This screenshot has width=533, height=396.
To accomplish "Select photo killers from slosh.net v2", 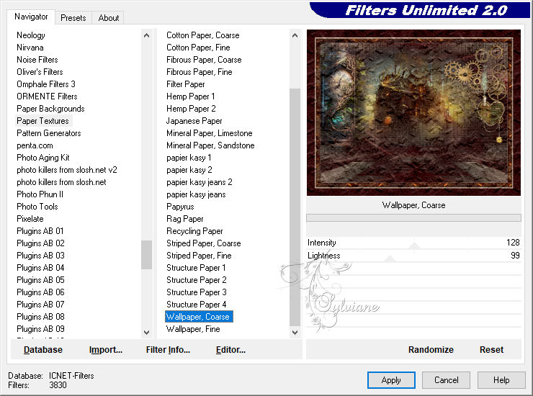I will coord(67,170).
